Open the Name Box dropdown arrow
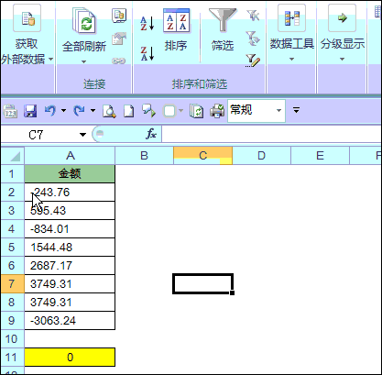Viewport: 382px width, 375px height. click(82, 135)
